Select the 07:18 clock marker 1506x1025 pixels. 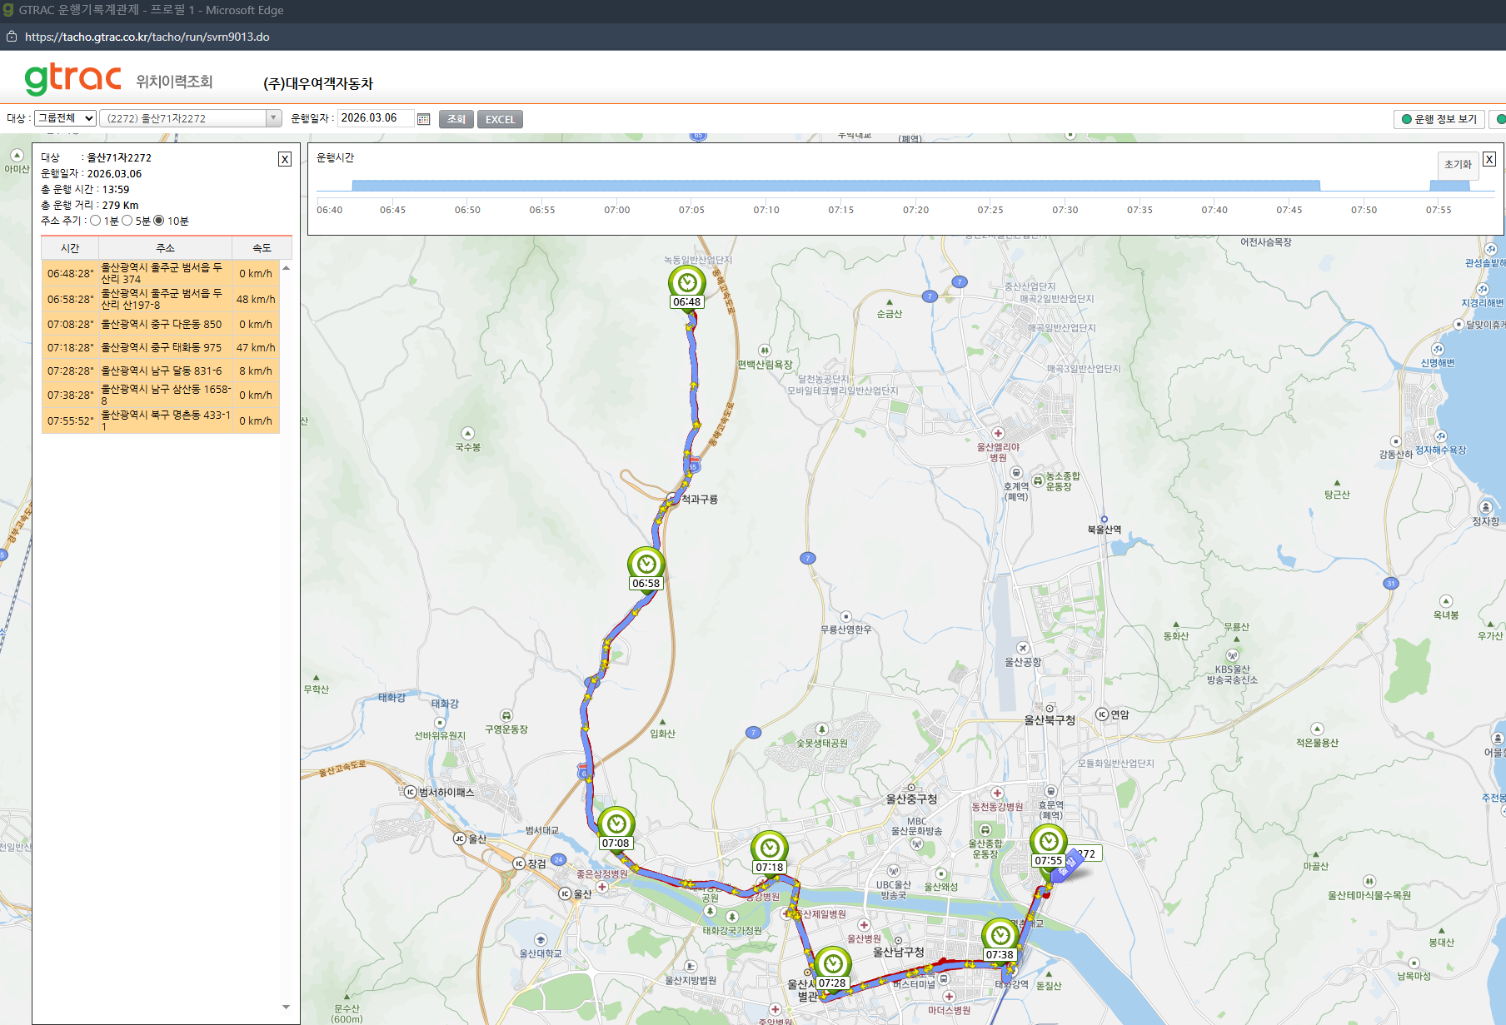[770, 848]
